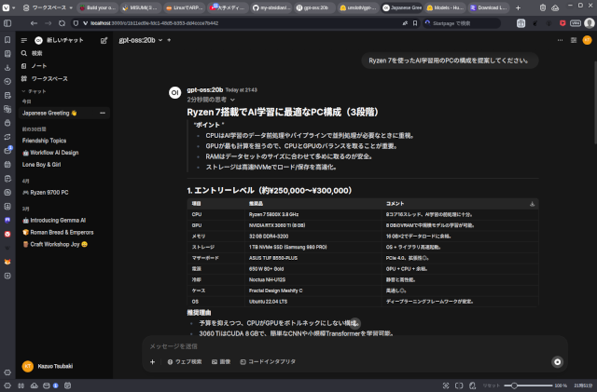Add attachment with plus button
597x392 pixels.
pos(152,361)
